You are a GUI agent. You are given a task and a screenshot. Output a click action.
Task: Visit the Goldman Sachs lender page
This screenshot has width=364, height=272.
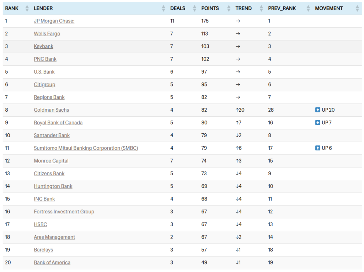coord(52,110)
